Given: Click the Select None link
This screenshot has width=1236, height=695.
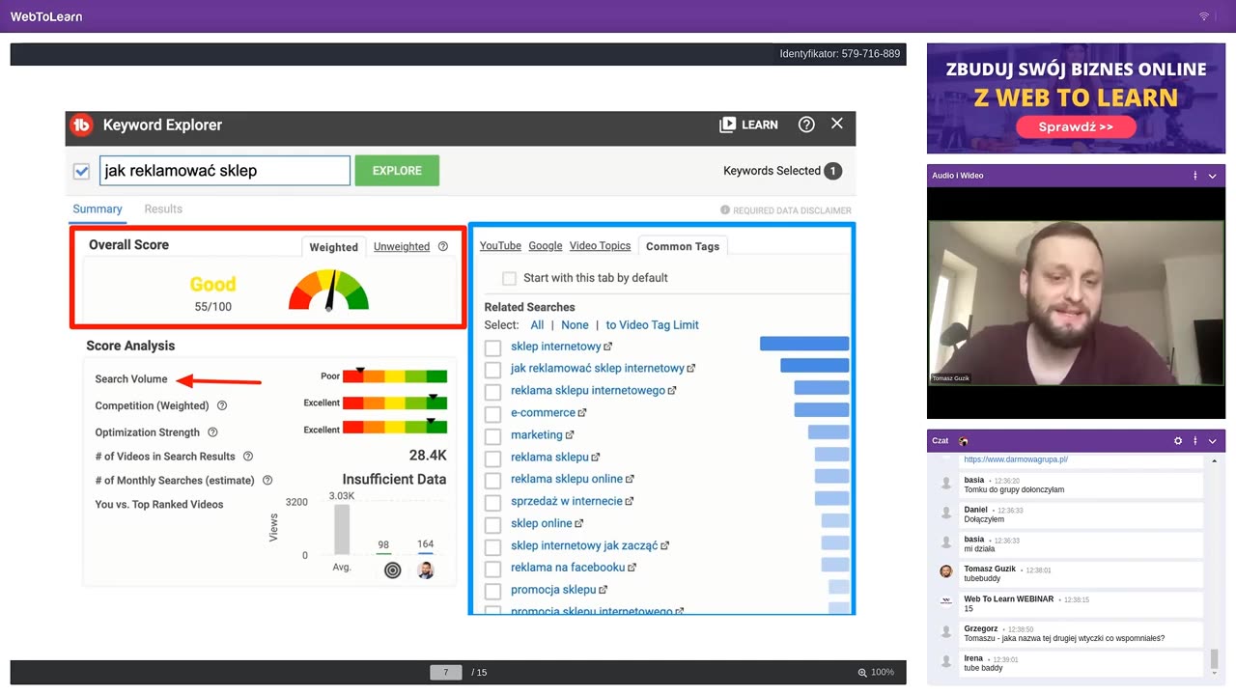Looking at the screenshot, I should point(575,325).
